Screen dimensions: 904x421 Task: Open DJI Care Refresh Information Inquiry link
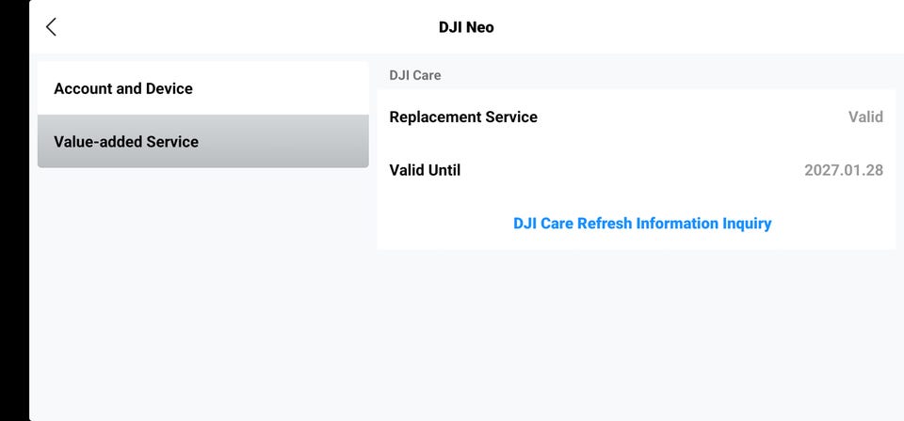[x=642, y=223]
